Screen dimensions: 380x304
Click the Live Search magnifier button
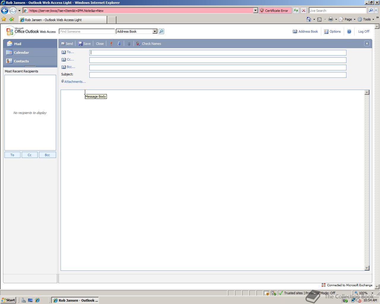pos(370,11)
